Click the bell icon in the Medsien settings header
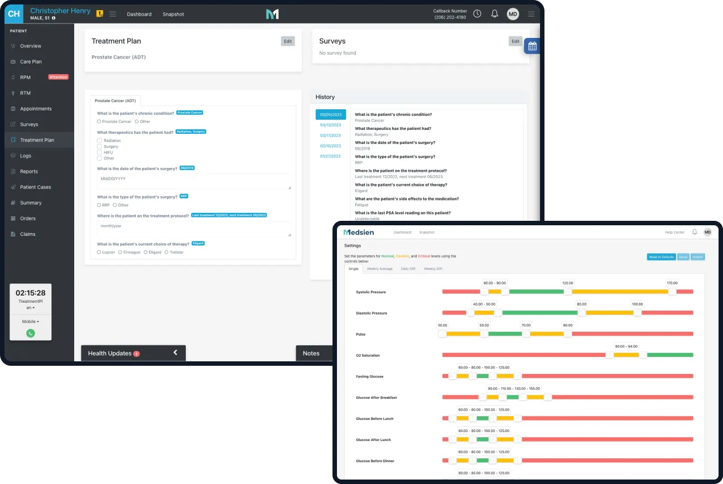The image size is (723, 484). 695,232
